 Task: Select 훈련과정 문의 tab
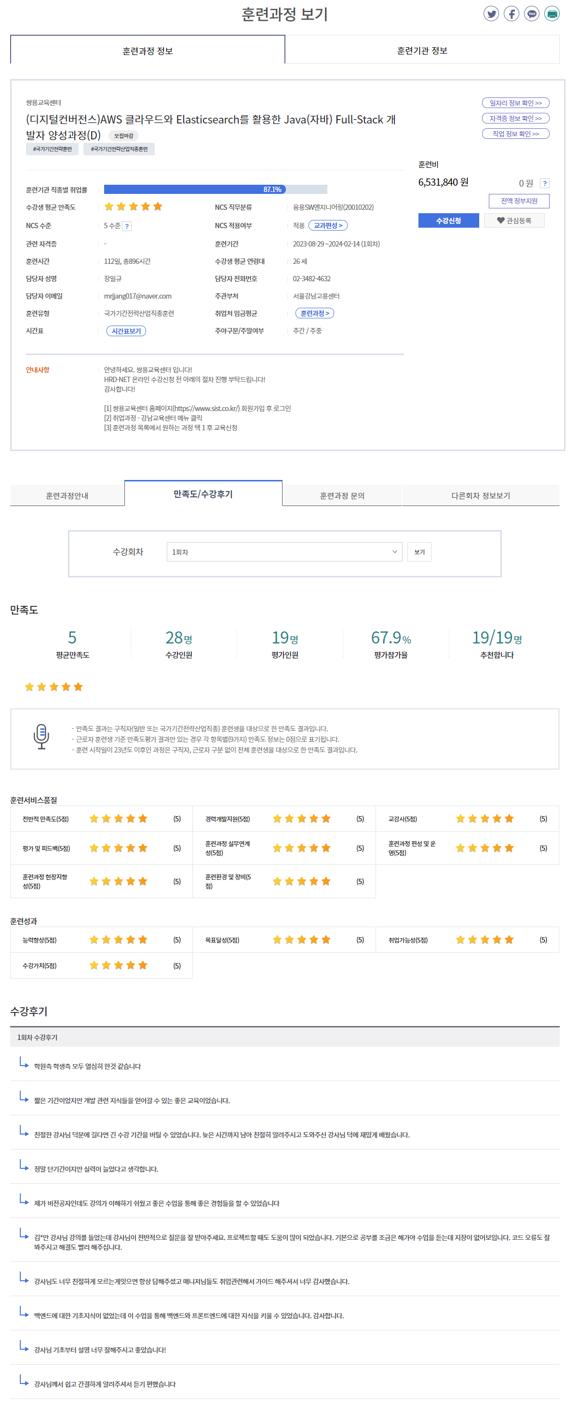(342, 495)
